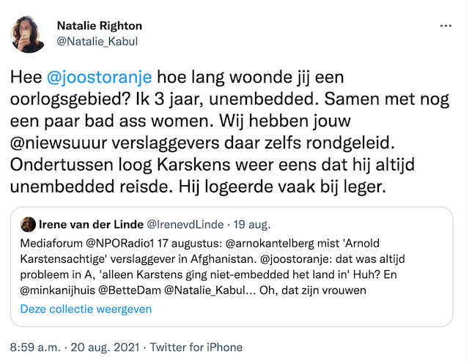469x363 pixels.
Task: Click @arnokantelberg mention in quoted tweet
Action: (x=270, y=244)
